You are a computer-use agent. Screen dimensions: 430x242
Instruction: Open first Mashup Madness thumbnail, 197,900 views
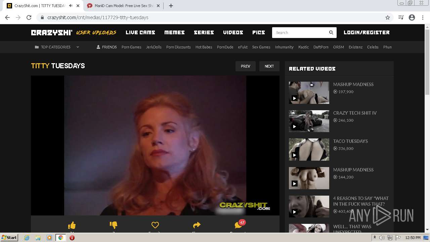click(x=309, y=93)
